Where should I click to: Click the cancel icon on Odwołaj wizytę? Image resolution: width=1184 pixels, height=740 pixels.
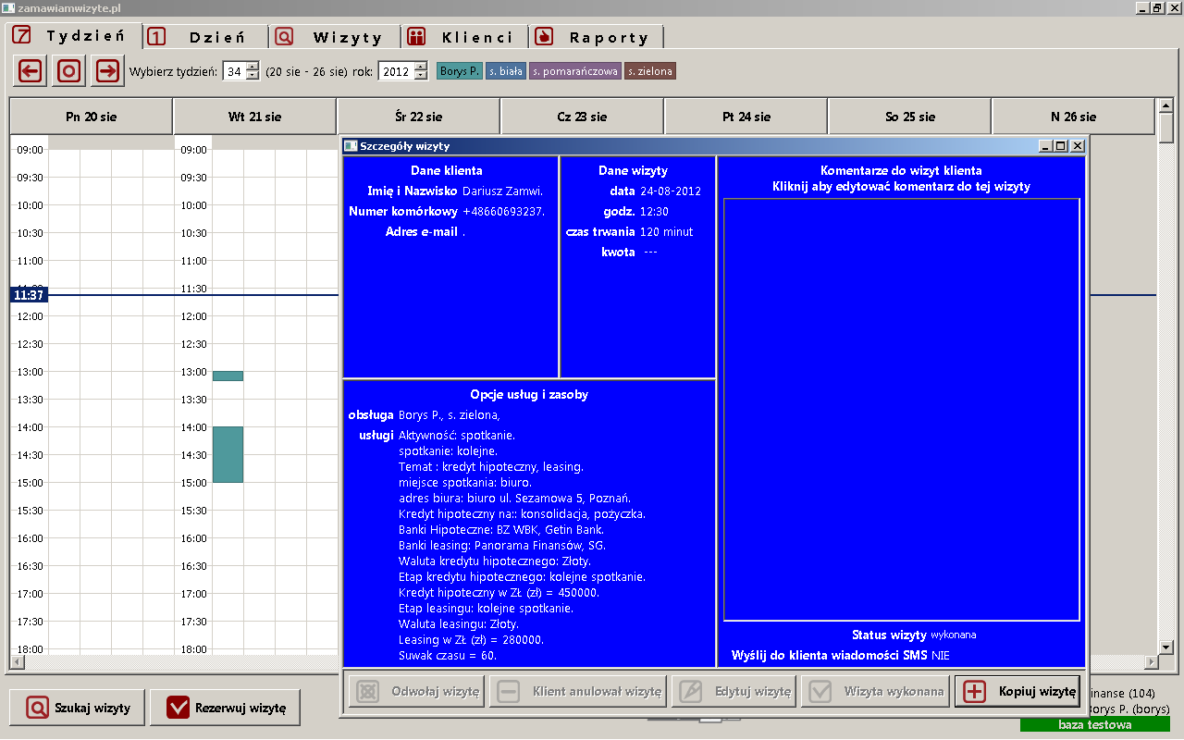click(367, 691)
